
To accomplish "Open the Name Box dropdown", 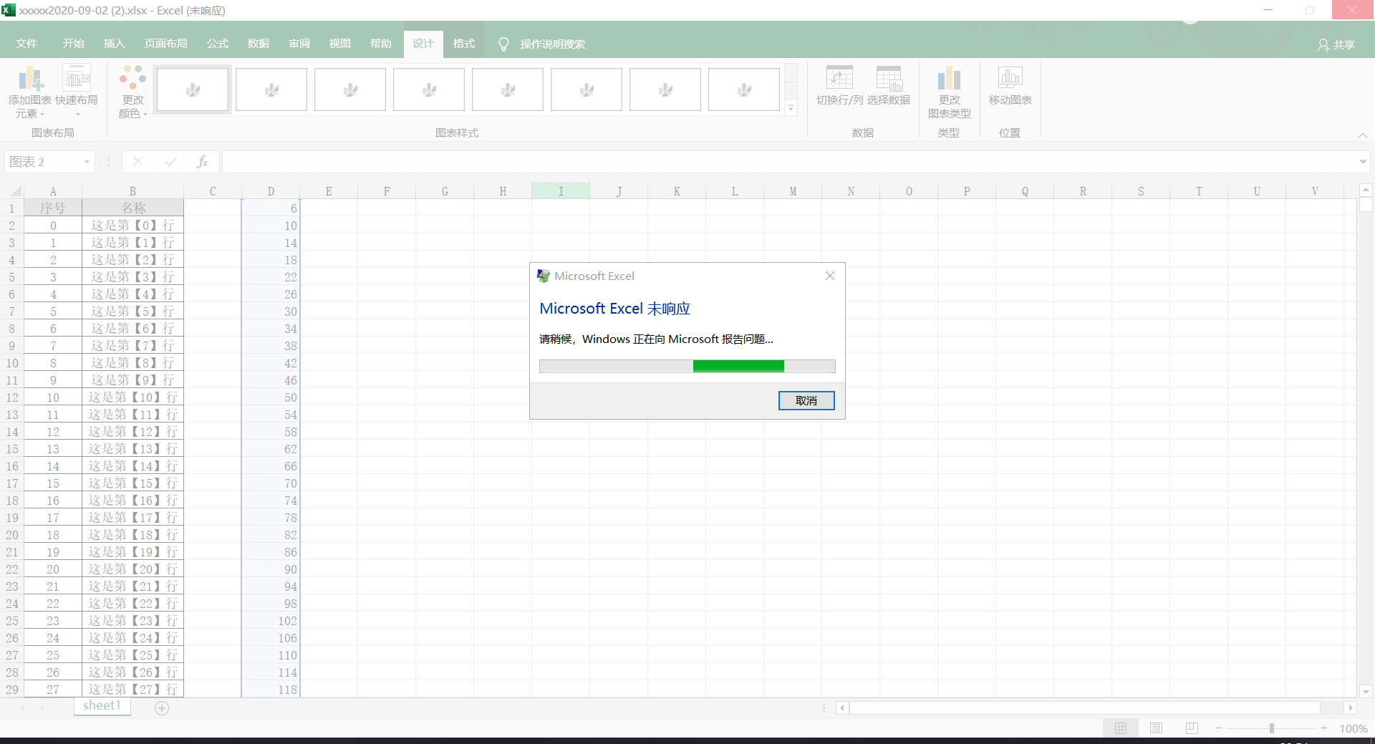I will click(x=87, y=162).
